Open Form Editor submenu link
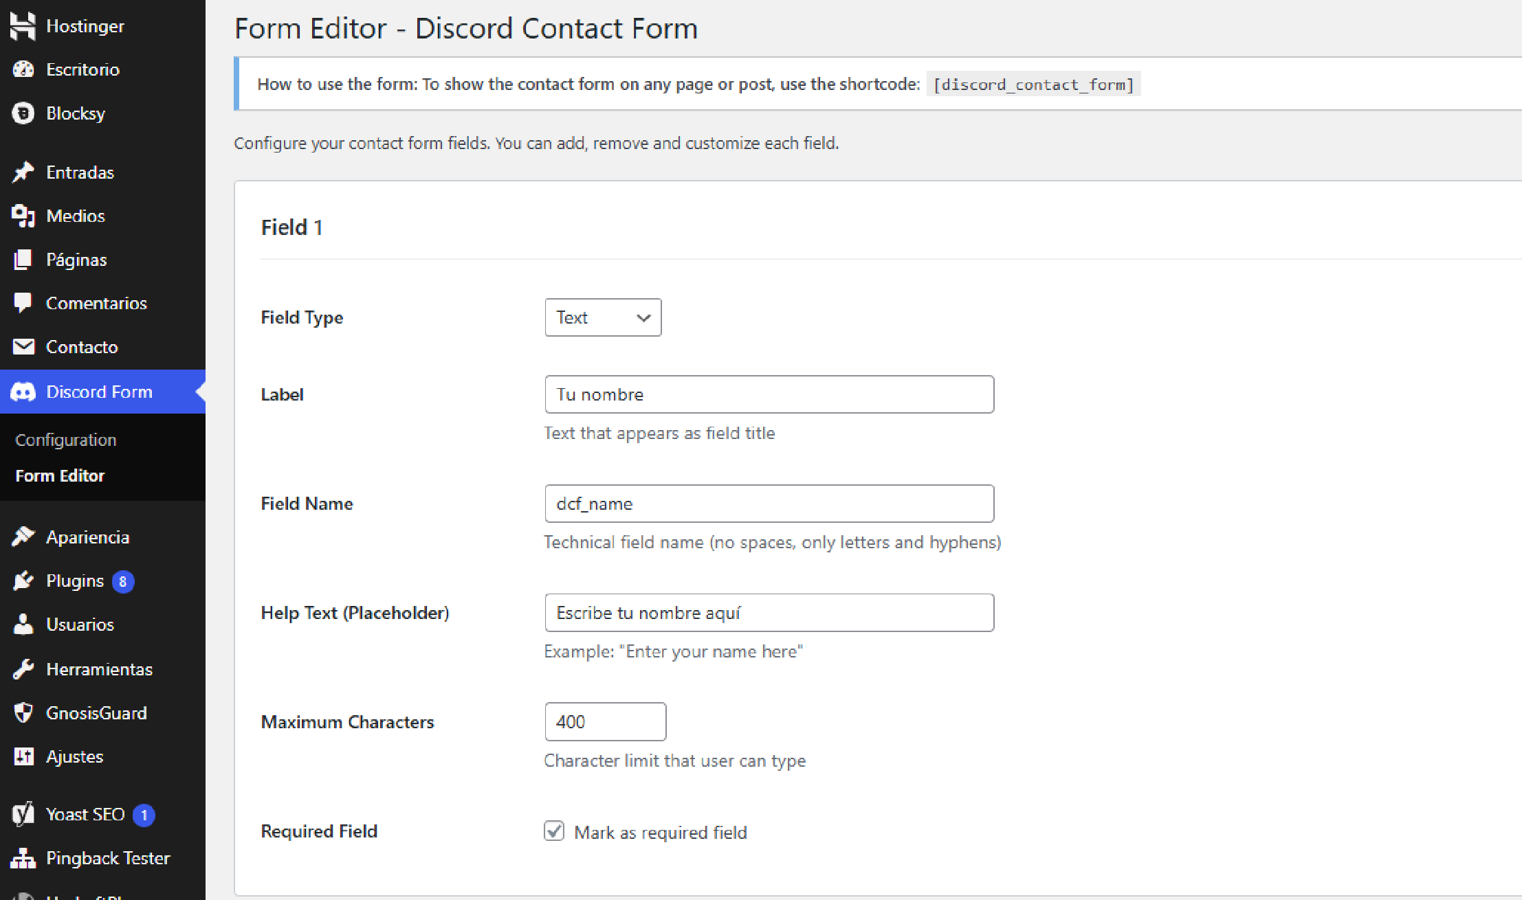This screenshot has height=900, width=1522. 60,476
